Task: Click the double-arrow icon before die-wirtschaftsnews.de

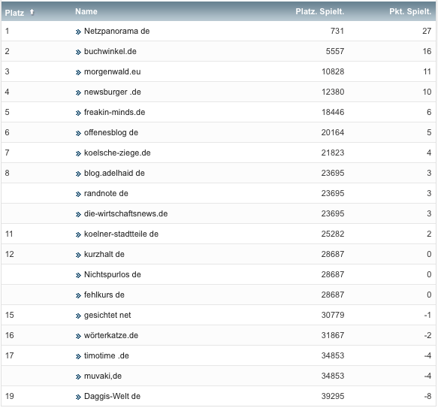Action: pyautogui.click(x=78, y=215)
